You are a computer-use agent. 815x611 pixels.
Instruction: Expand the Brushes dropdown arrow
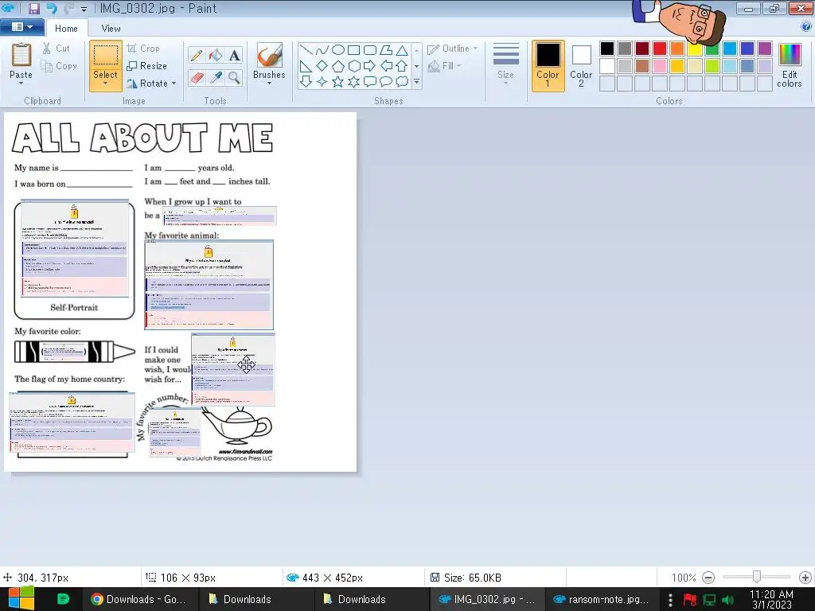pyautogui.click(x=269, y=84)
